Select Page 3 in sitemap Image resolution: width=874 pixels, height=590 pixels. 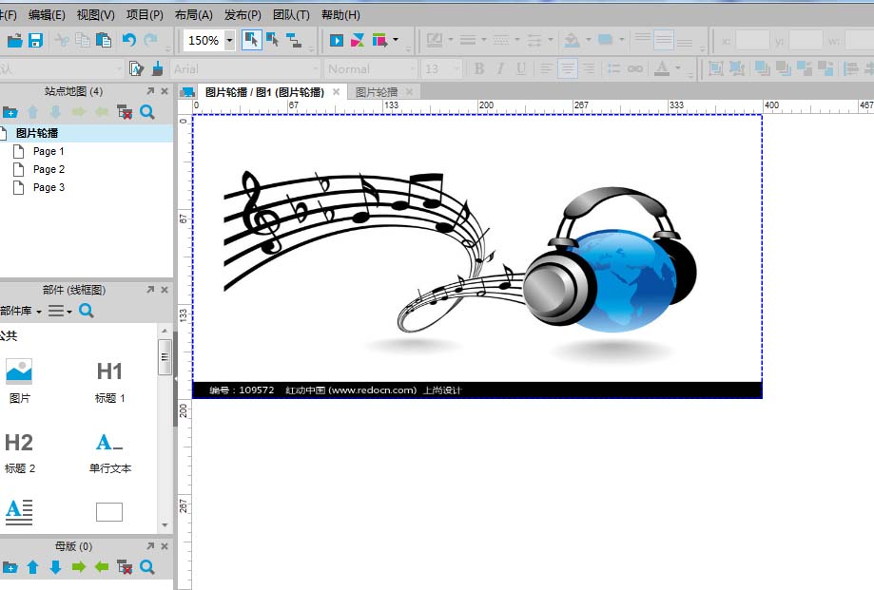click(49, 187)
